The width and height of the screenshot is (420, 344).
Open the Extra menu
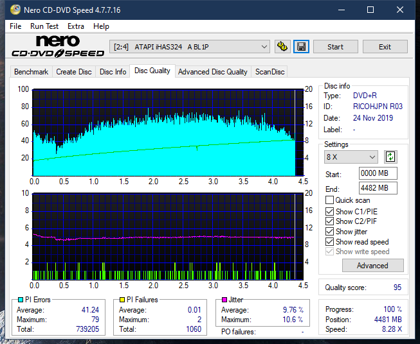[76, 26]
